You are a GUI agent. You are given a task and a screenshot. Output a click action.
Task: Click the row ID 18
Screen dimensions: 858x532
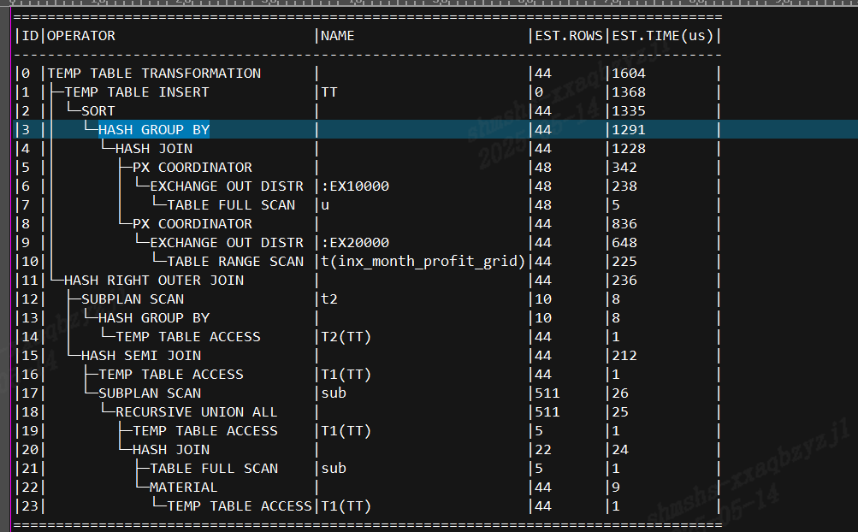click(30, 411)
